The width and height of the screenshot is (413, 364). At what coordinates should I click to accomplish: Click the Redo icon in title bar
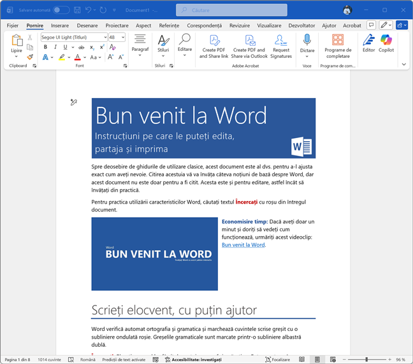coord(103,10)
